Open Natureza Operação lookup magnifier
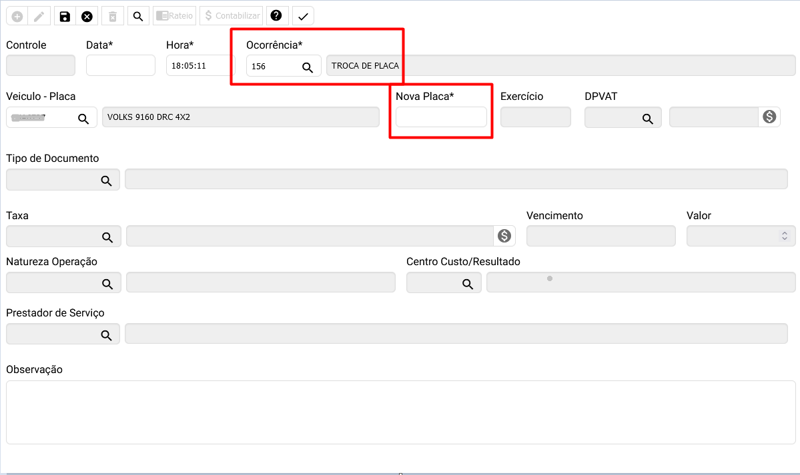800x475 pixels. point(107,283)
